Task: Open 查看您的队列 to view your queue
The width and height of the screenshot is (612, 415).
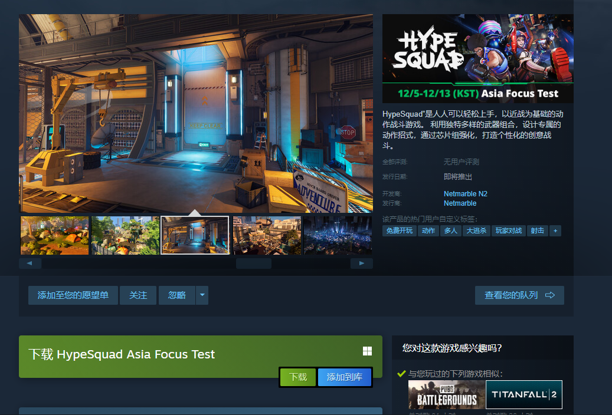Action: (x=519, y=295)
